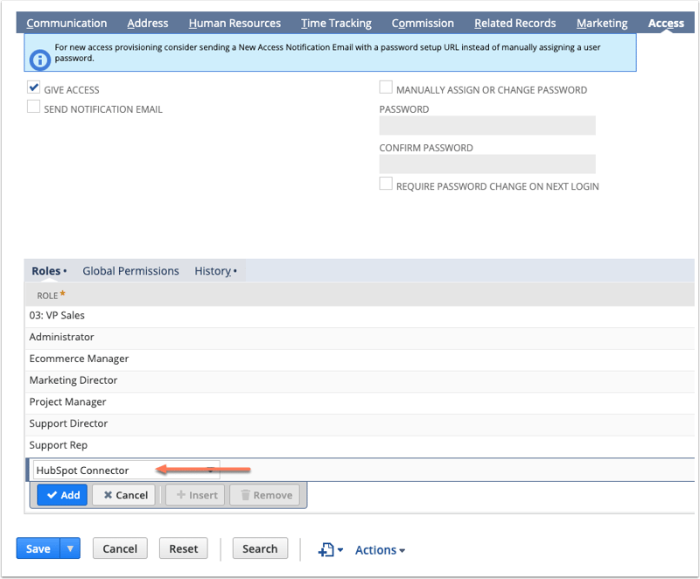Open the Actions menu
The width and height of the screenshot is (700, 579).
[x=380, y=550]
